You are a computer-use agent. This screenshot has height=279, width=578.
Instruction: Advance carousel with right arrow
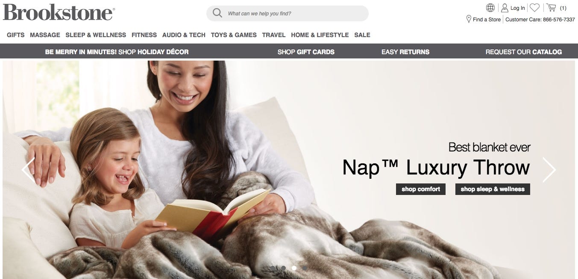pos(549,170)
